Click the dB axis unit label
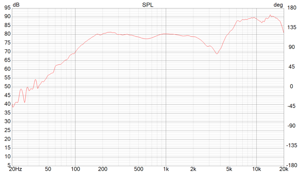Image resolution: width=299 pixels, height=174 pixels. (x=16, y=5)
